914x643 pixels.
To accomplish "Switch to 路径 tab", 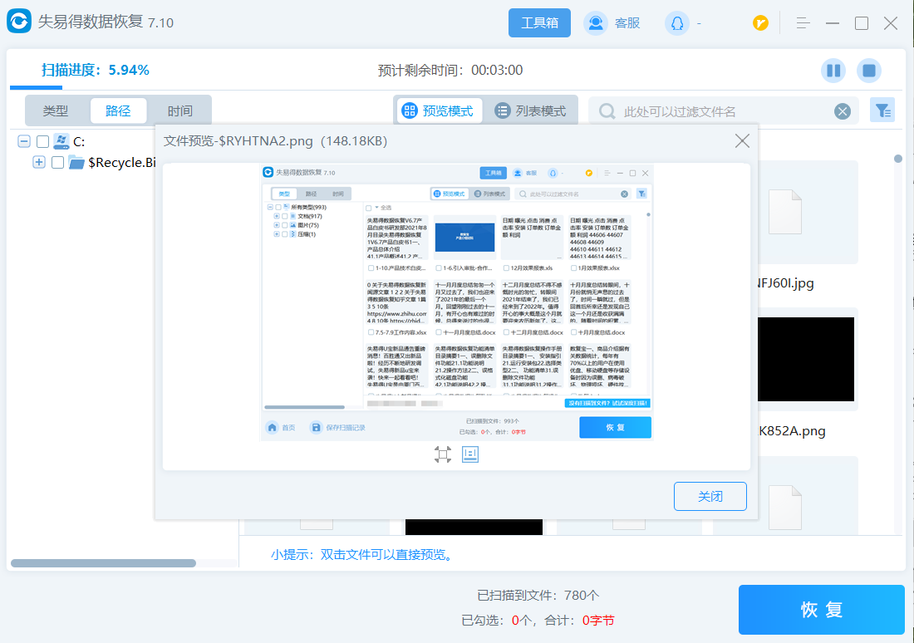I will 118,110.
